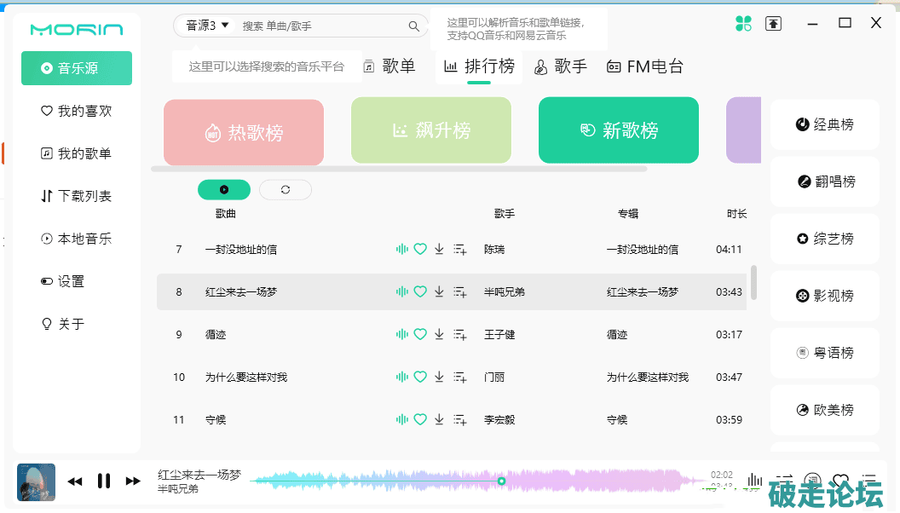
Task: Select the 经典榜 chart category
Action: pyautogui.click(x=824, y=124)
